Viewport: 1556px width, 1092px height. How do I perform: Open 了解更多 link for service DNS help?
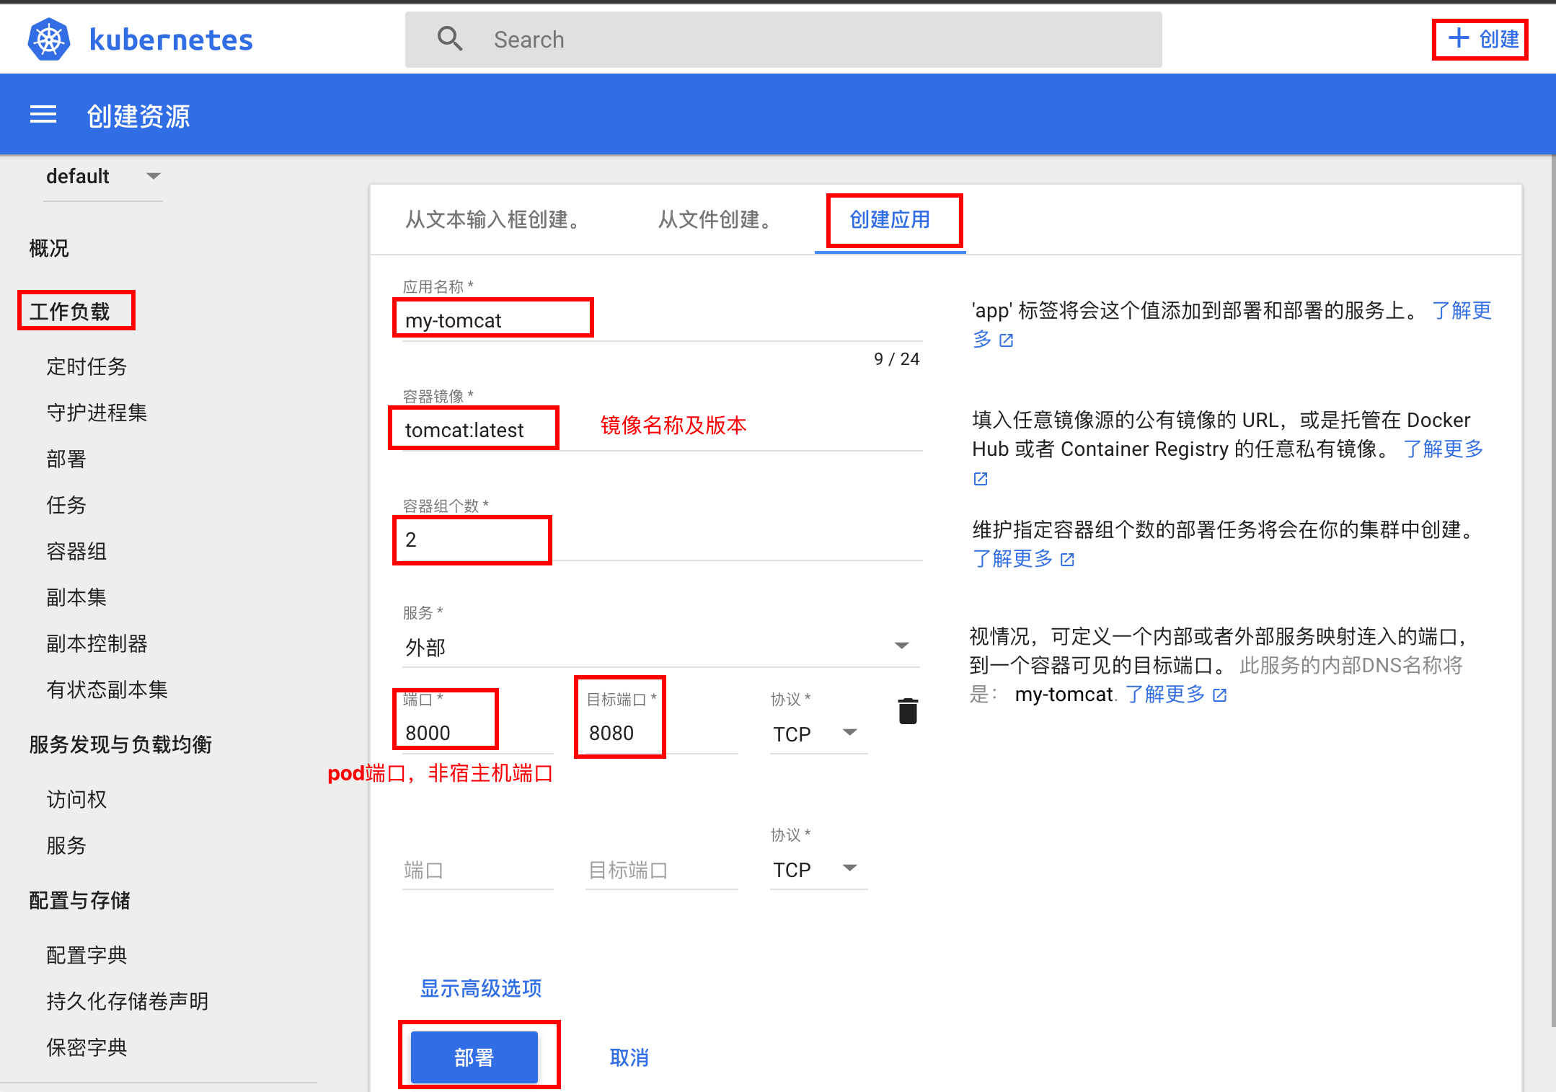tap(1164, 695)
